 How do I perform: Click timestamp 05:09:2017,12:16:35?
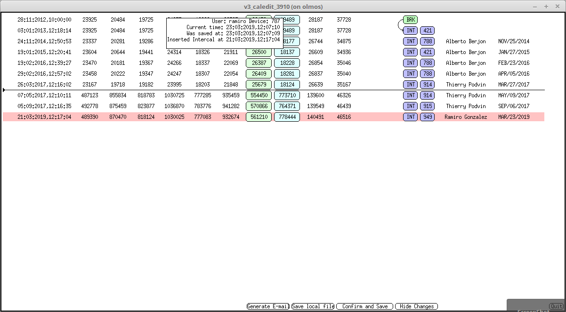click(x=45, y=106)
